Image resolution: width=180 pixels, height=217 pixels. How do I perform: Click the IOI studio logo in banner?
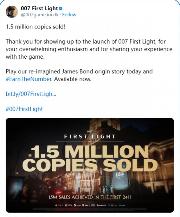point(93,205)
